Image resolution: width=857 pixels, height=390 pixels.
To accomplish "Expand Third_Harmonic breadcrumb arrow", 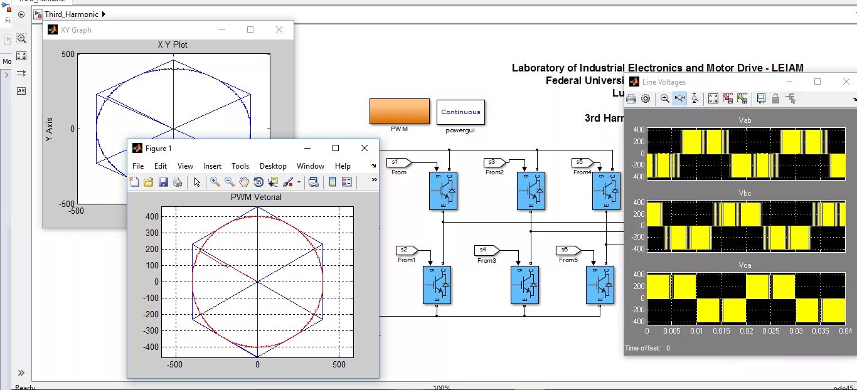I will [104, 14].
